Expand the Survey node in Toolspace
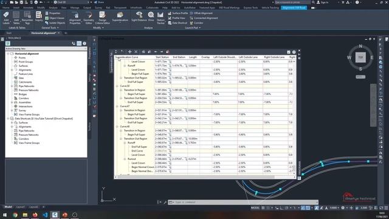Viewport: 389px width, 219px height. 12,111
